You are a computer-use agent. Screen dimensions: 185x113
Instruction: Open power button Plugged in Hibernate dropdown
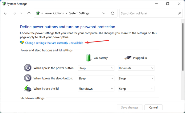[x=136, y=68]
